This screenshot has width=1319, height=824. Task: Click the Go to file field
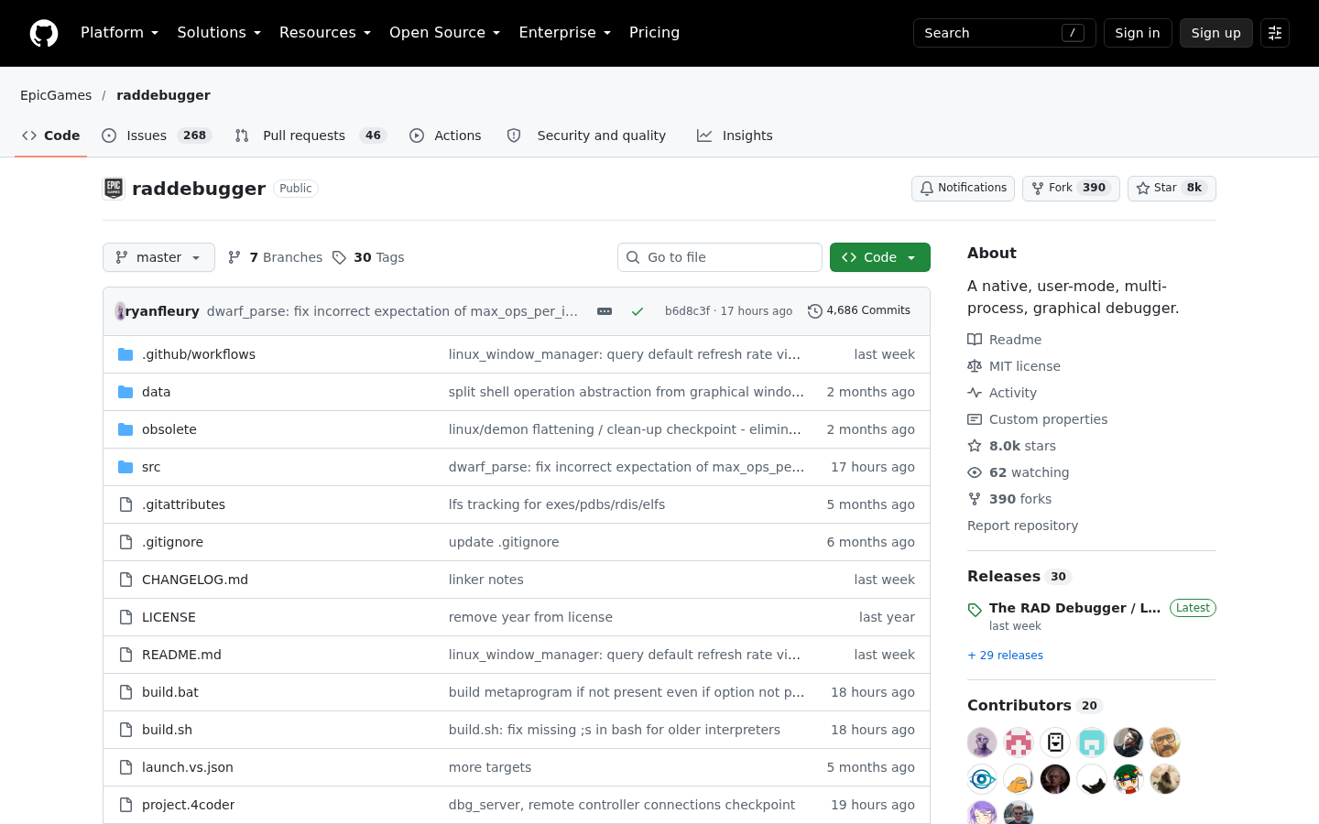[x=720, y=257]
